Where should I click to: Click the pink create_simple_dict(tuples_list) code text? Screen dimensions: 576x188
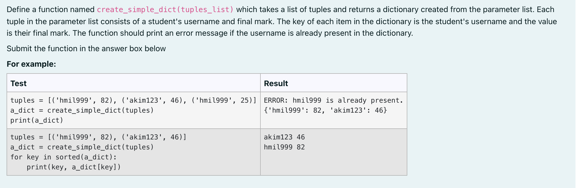tap(165, 10)
